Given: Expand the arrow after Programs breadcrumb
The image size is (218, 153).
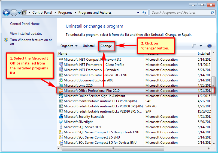Looking at the screenshot, I should point(75,13).
